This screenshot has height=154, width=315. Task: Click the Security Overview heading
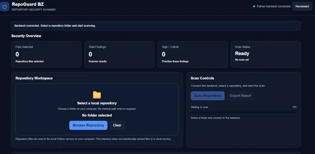(26, 36)
